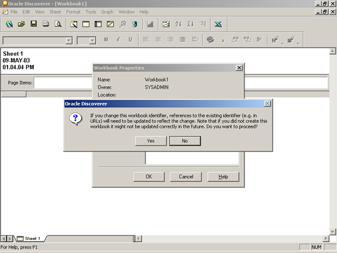Click the Page Items field
337x253 pixels.
181,83
